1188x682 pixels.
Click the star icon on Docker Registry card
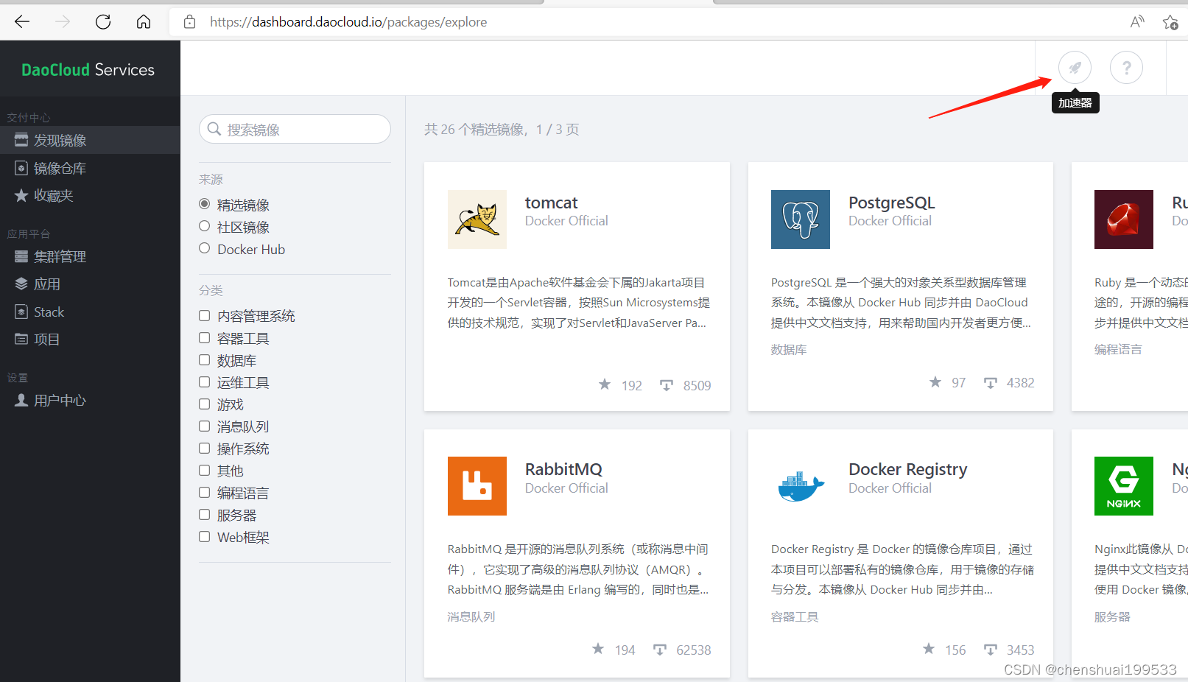pyautogui.click(x=929, y=649)
